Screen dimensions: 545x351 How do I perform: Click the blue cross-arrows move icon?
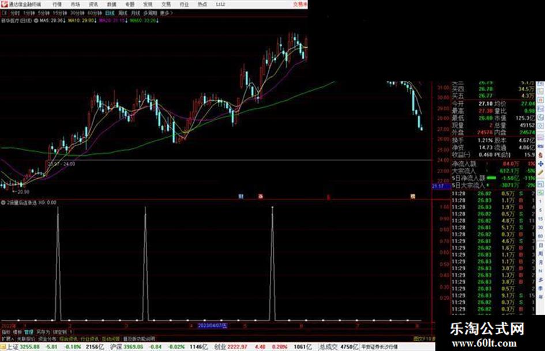click(x=540, y=163)
